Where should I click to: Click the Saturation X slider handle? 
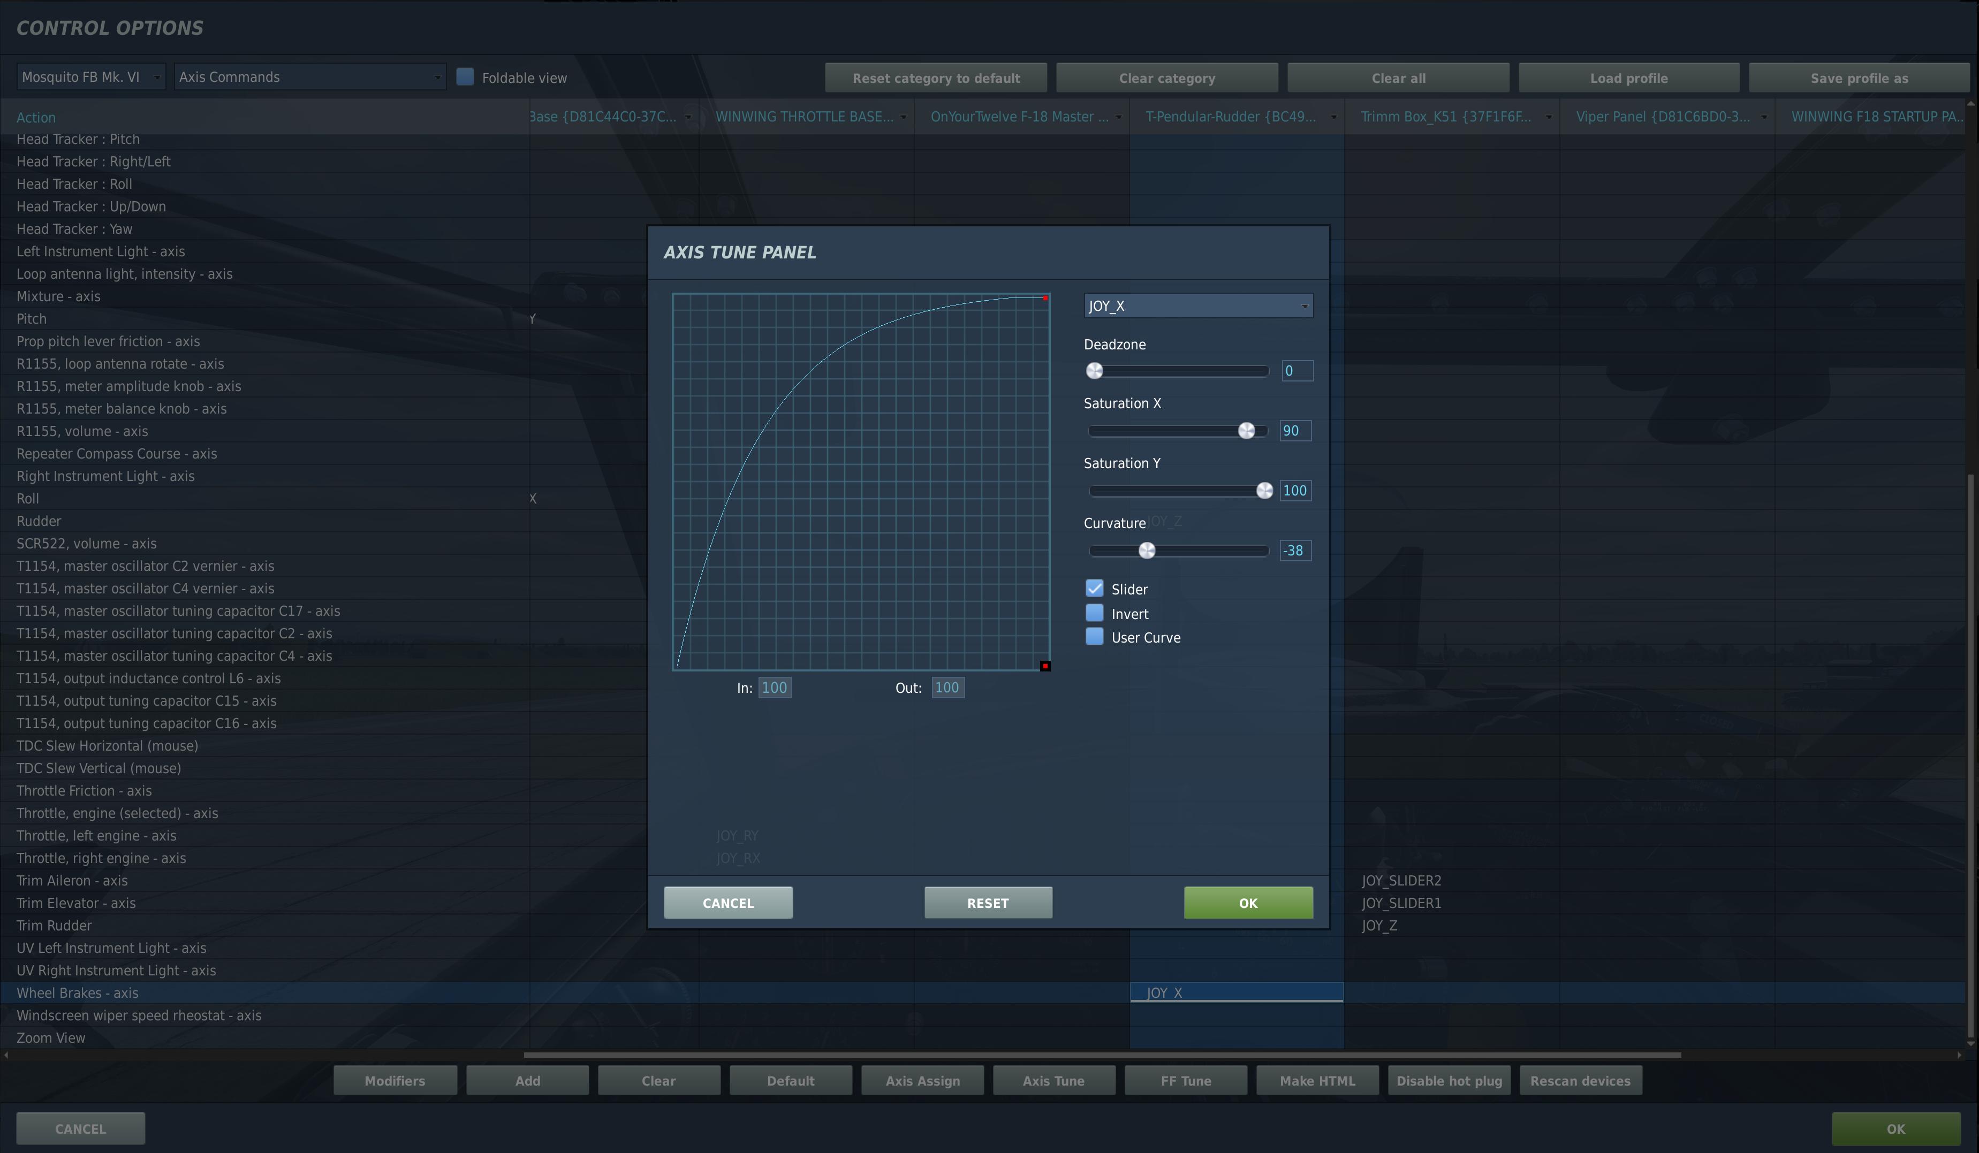coord(1246,430)
